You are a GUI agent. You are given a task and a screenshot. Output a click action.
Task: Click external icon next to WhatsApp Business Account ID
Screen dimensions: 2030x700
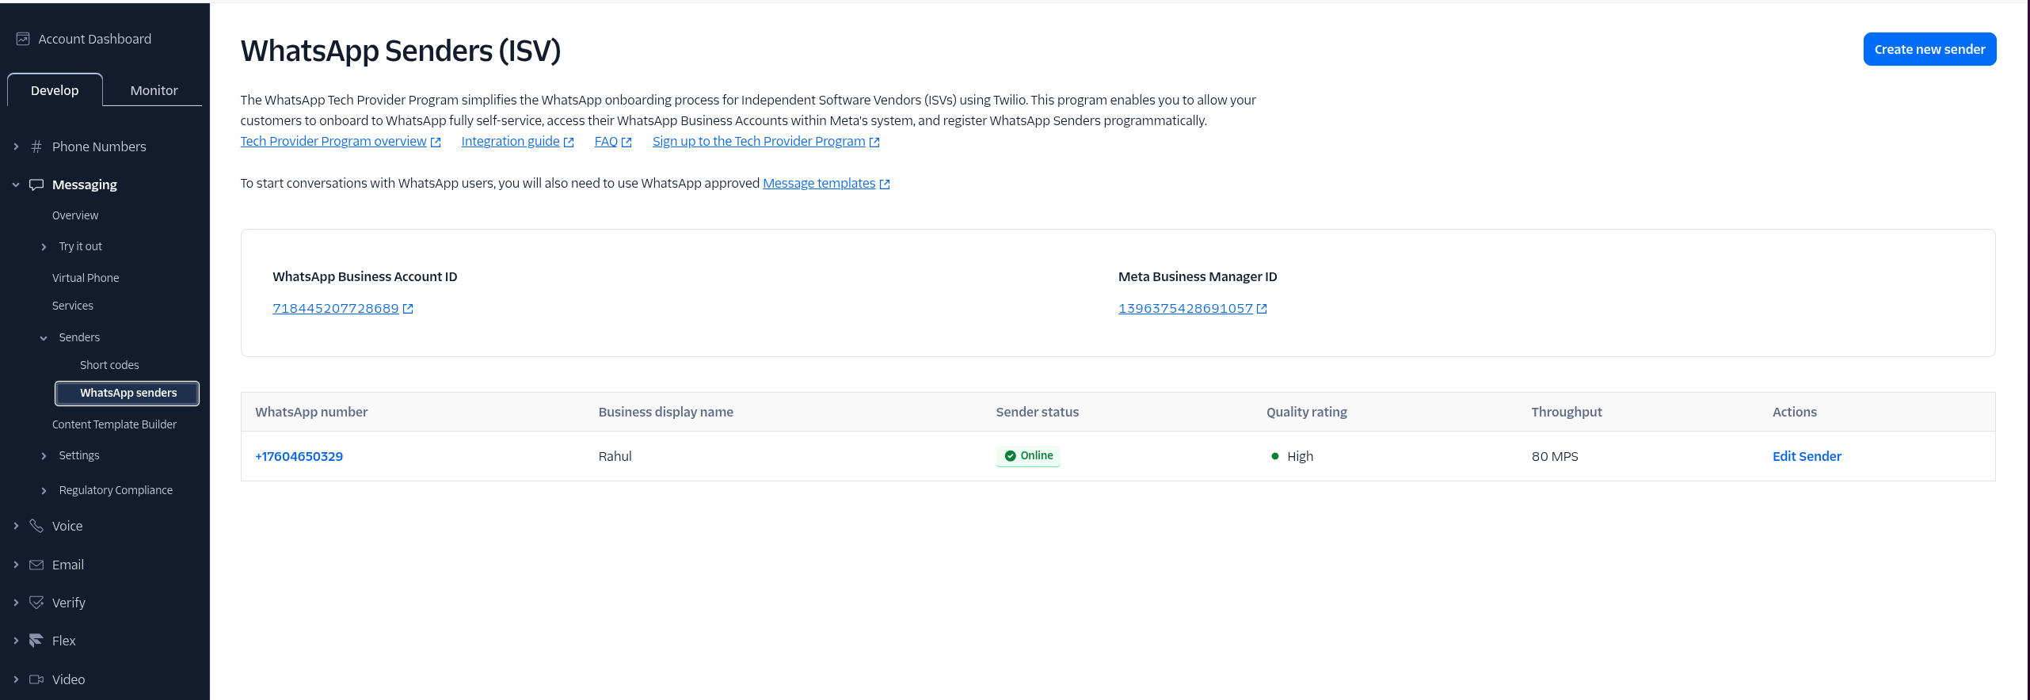(408, 309)
